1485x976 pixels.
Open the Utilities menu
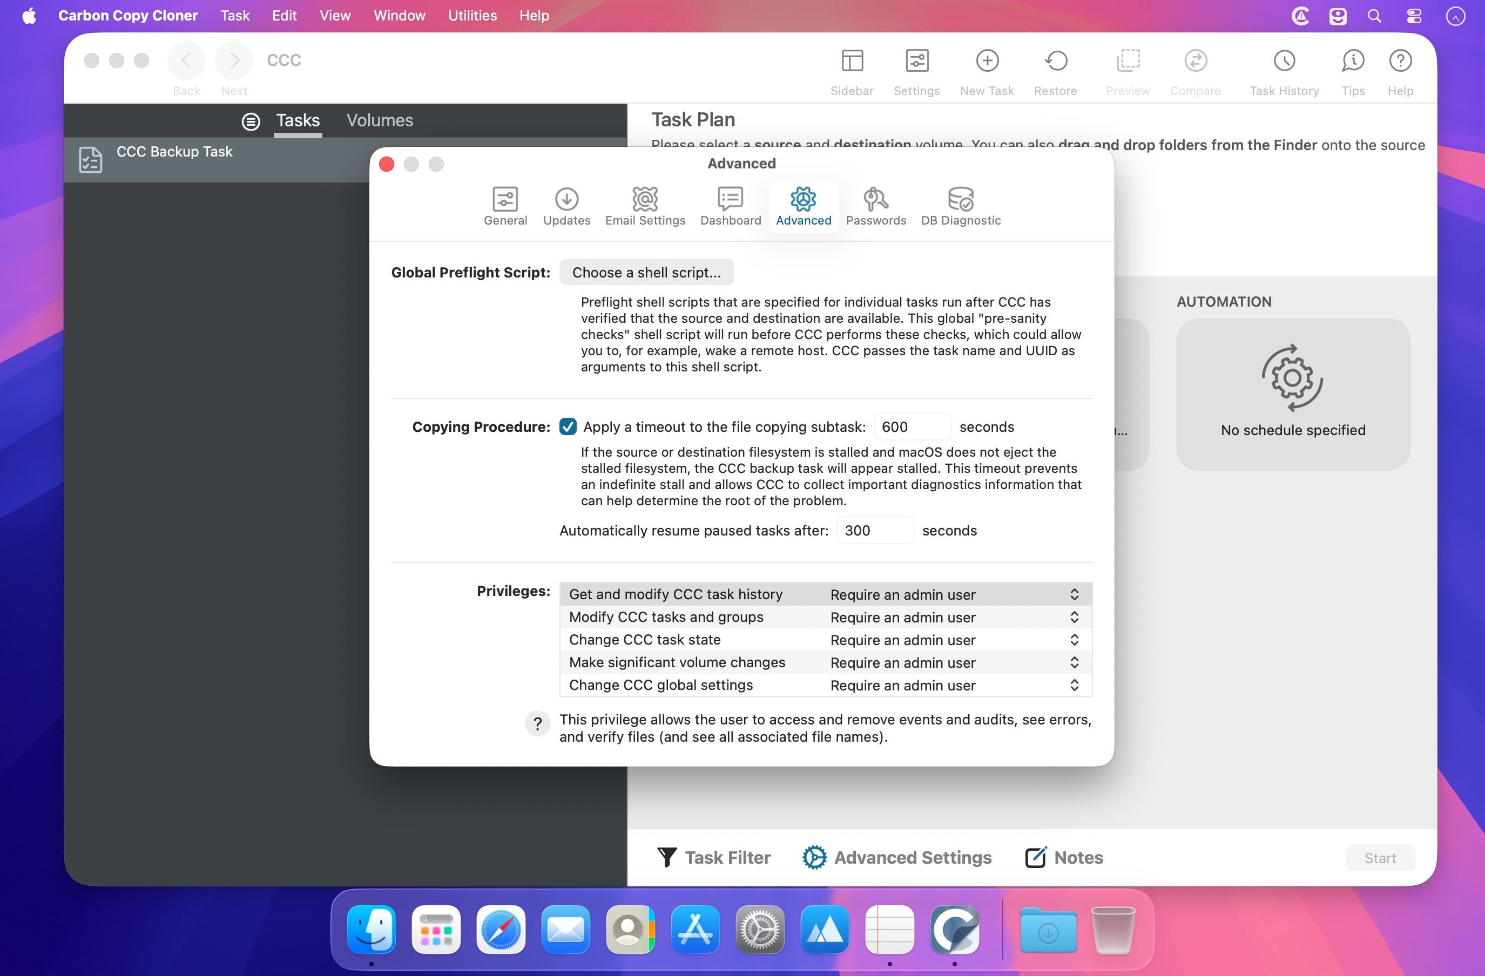(473, 16)
